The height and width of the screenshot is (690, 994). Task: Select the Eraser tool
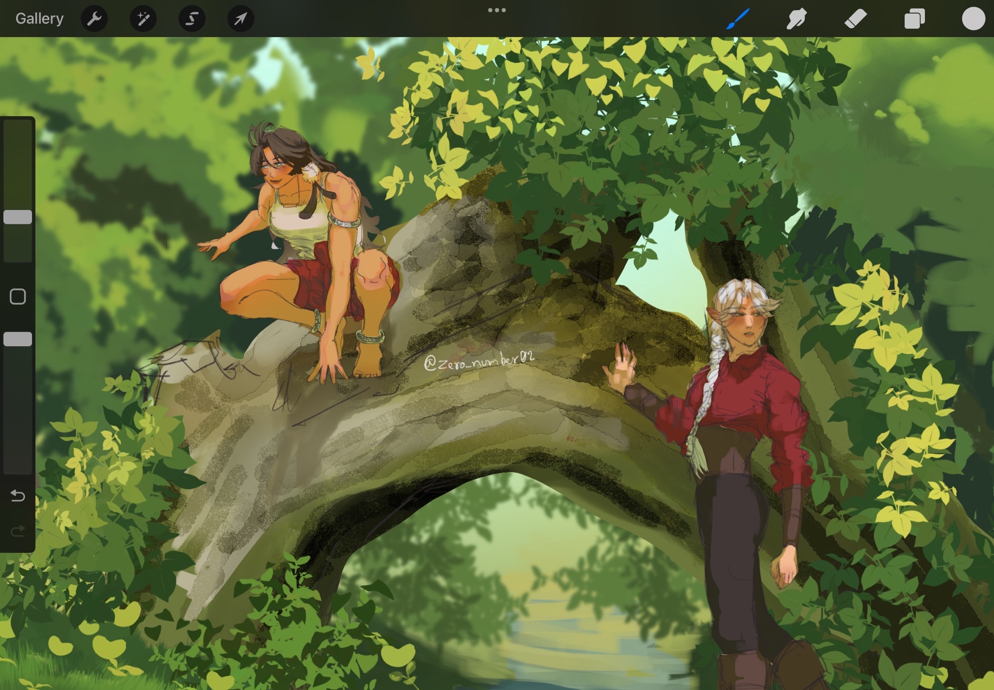855,19
